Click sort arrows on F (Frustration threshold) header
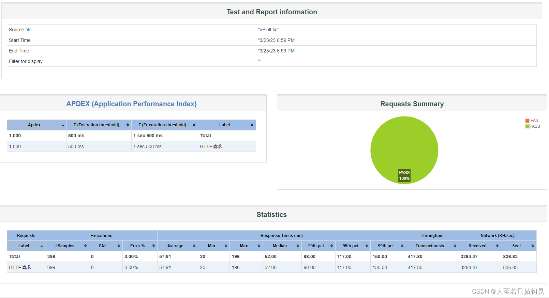The image size is (549, 298). pyautogui.click(x=194, y=125)
